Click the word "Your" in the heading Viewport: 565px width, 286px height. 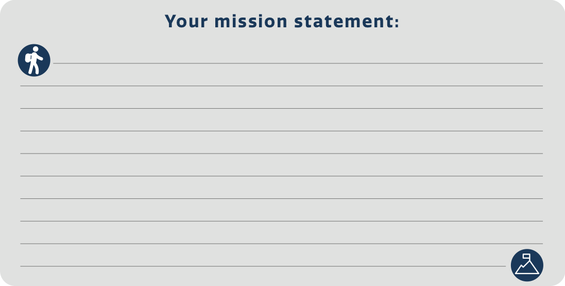point(186,21)
